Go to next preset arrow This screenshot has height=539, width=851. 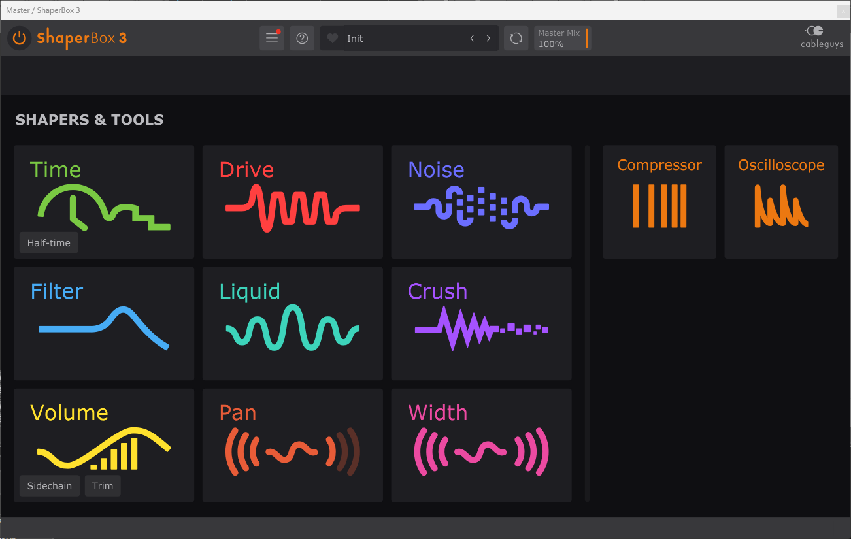(488, 39)
